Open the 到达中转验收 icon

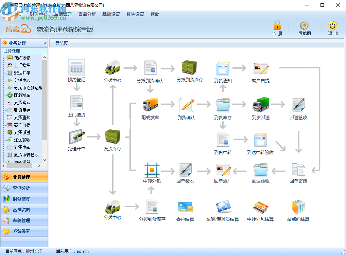(x=260, y=140)
